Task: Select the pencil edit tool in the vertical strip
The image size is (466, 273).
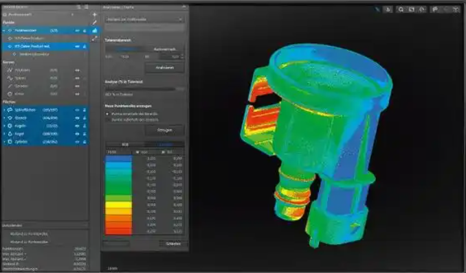Action: (95, 23)
